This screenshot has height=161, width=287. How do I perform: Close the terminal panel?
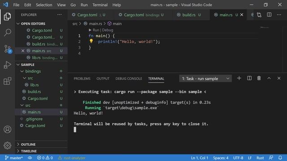(279, 78)
